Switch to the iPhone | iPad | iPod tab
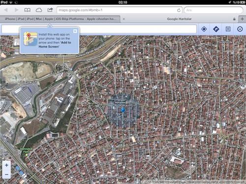This screenshot has height=184, width=246. tap(60, 19)
